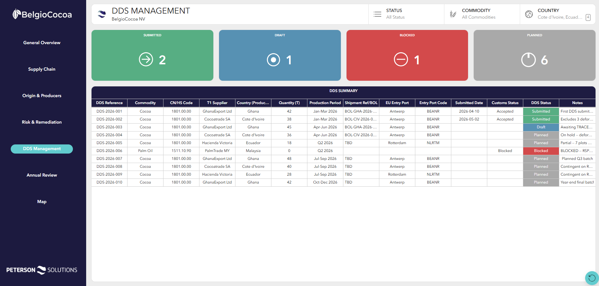Viewport: 599px width, 286px height.
Task: Open the Map page
Action: coord(42,201)
